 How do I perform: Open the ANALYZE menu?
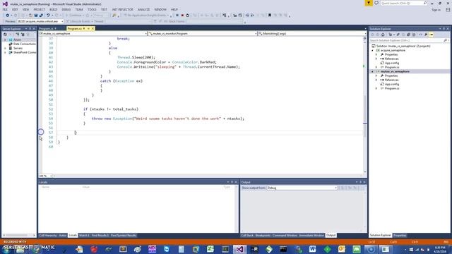[x=143, y=9]
